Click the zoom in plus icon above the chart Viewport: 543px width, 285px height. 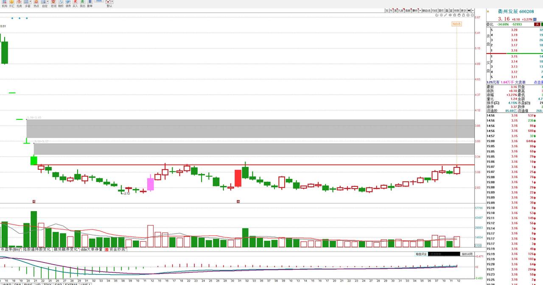(x=468, y=15)
